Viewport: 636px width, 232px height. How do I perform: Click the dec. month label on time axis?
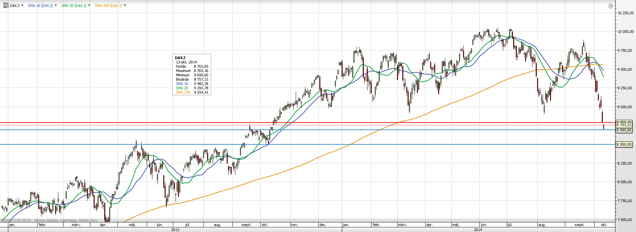[323, 225]
